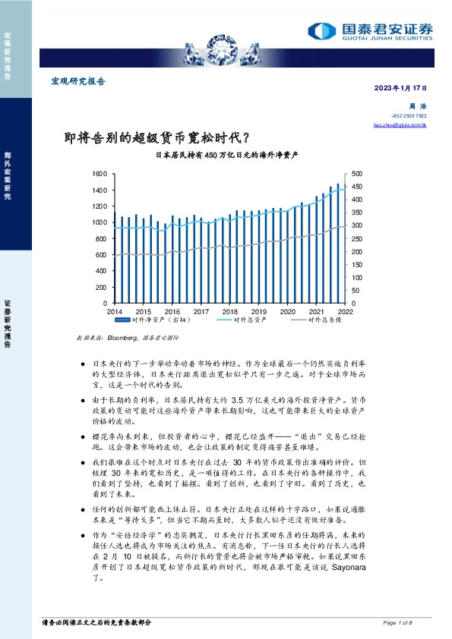
Task: Click the data source line with Bloomberg
Action: point(128,338)
